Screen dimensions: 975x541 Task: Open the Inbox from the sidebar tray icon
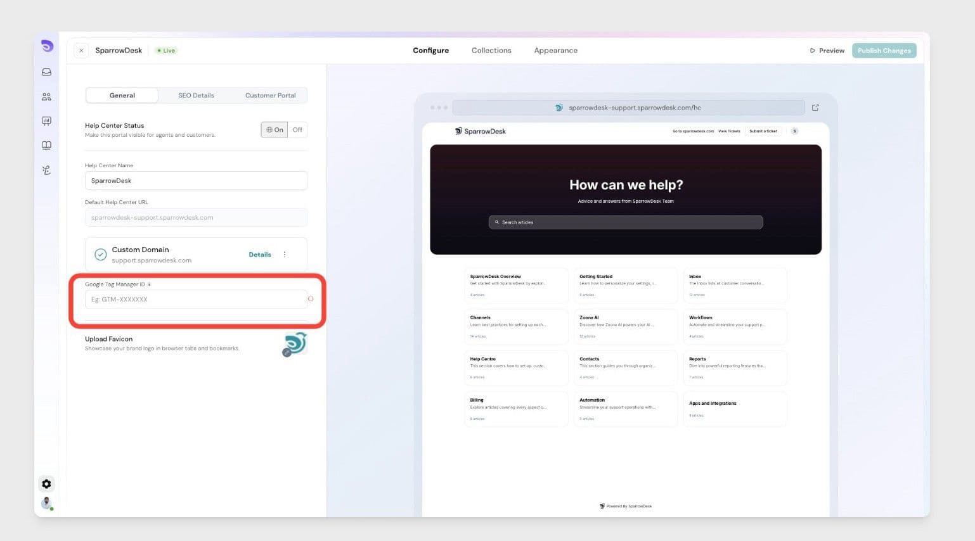point(46,72)
